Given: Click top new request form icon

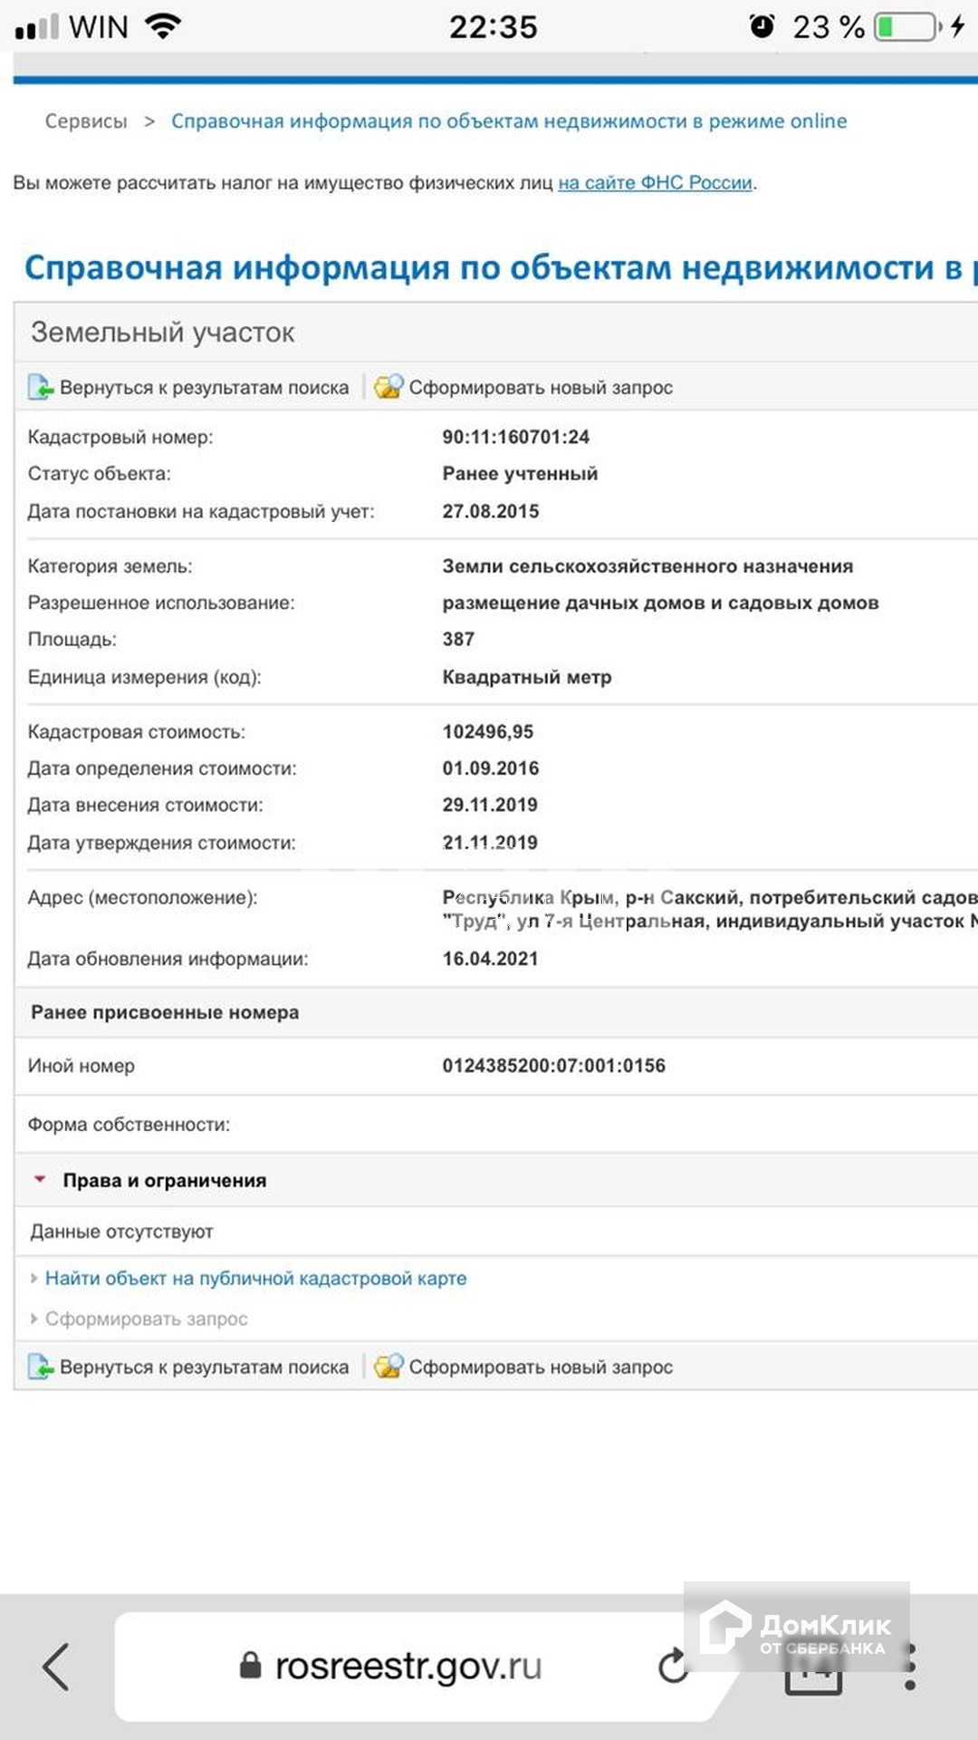Looking at the screenshot, I should pyautogui.click(x=388, y=387).
